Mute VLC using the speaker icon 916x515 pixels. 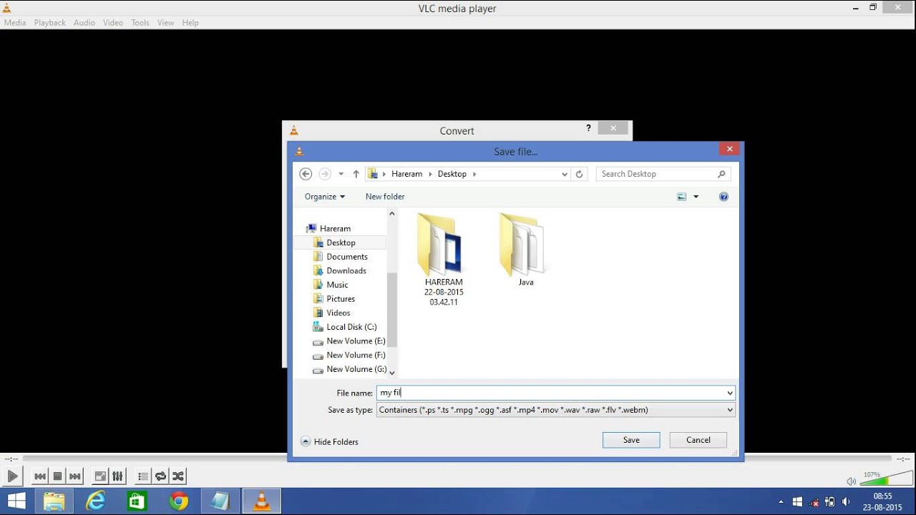pyautogui.click(x=851, y=481)
